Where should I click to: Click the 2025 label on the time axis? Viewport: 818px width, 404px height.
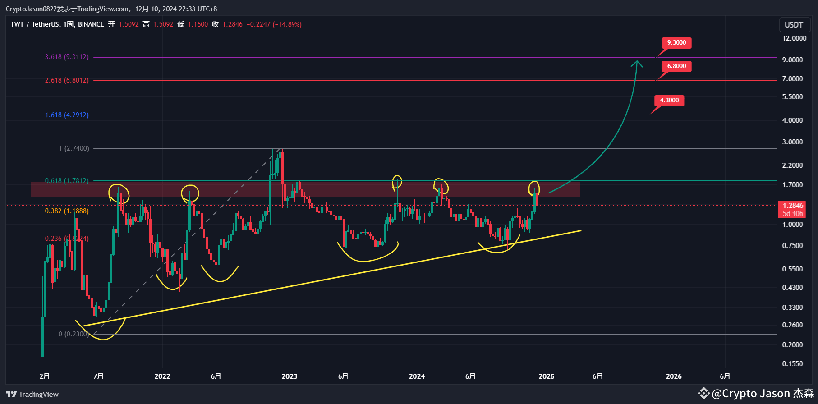click(547, 376)
